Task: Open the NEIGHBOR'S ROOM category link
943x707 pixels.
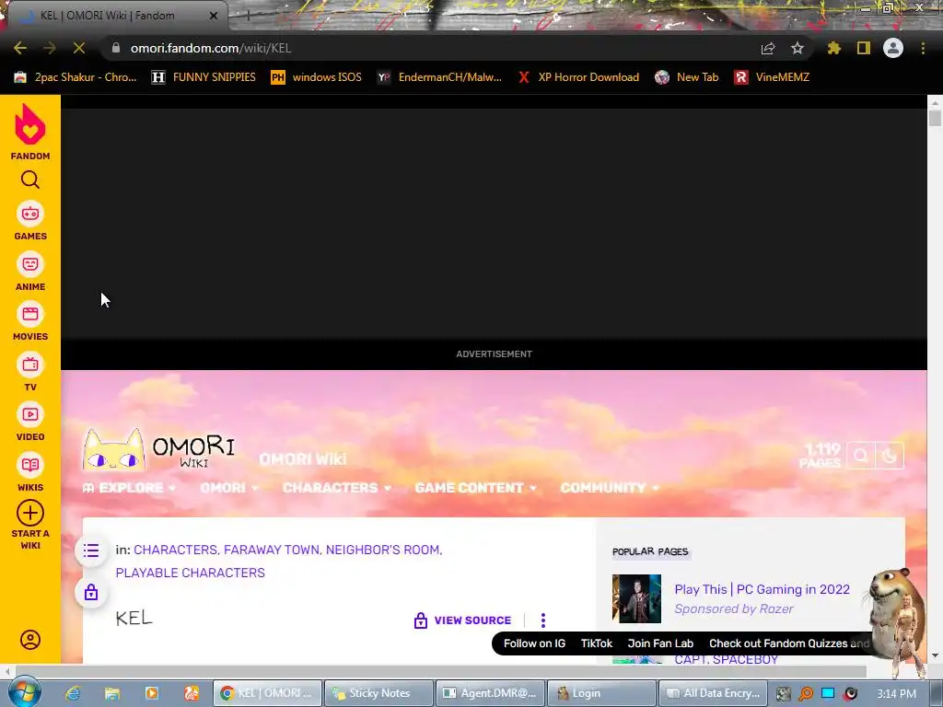Action: [x=382, y=551]
